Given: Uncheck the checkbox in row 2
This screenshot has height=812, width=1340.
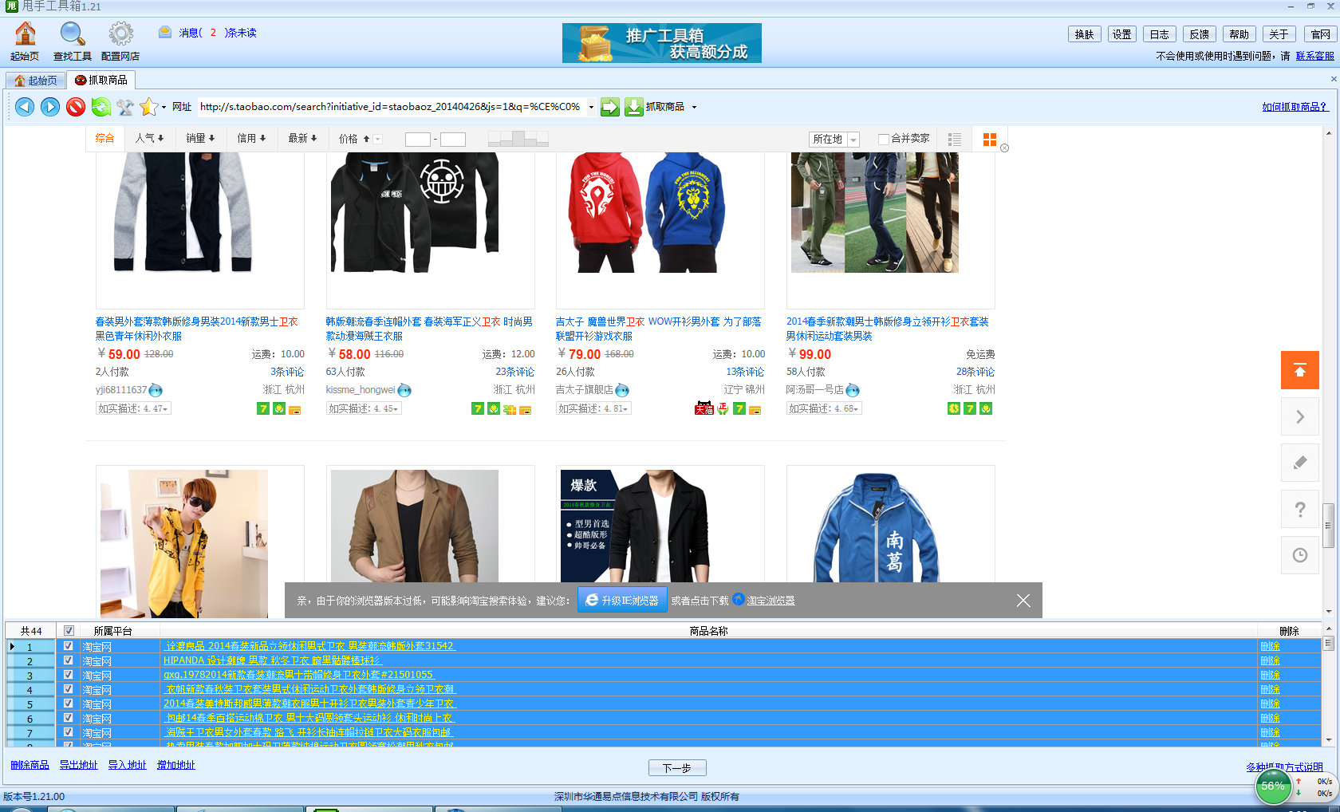Looking at the screenshot, I should (68, 660).
